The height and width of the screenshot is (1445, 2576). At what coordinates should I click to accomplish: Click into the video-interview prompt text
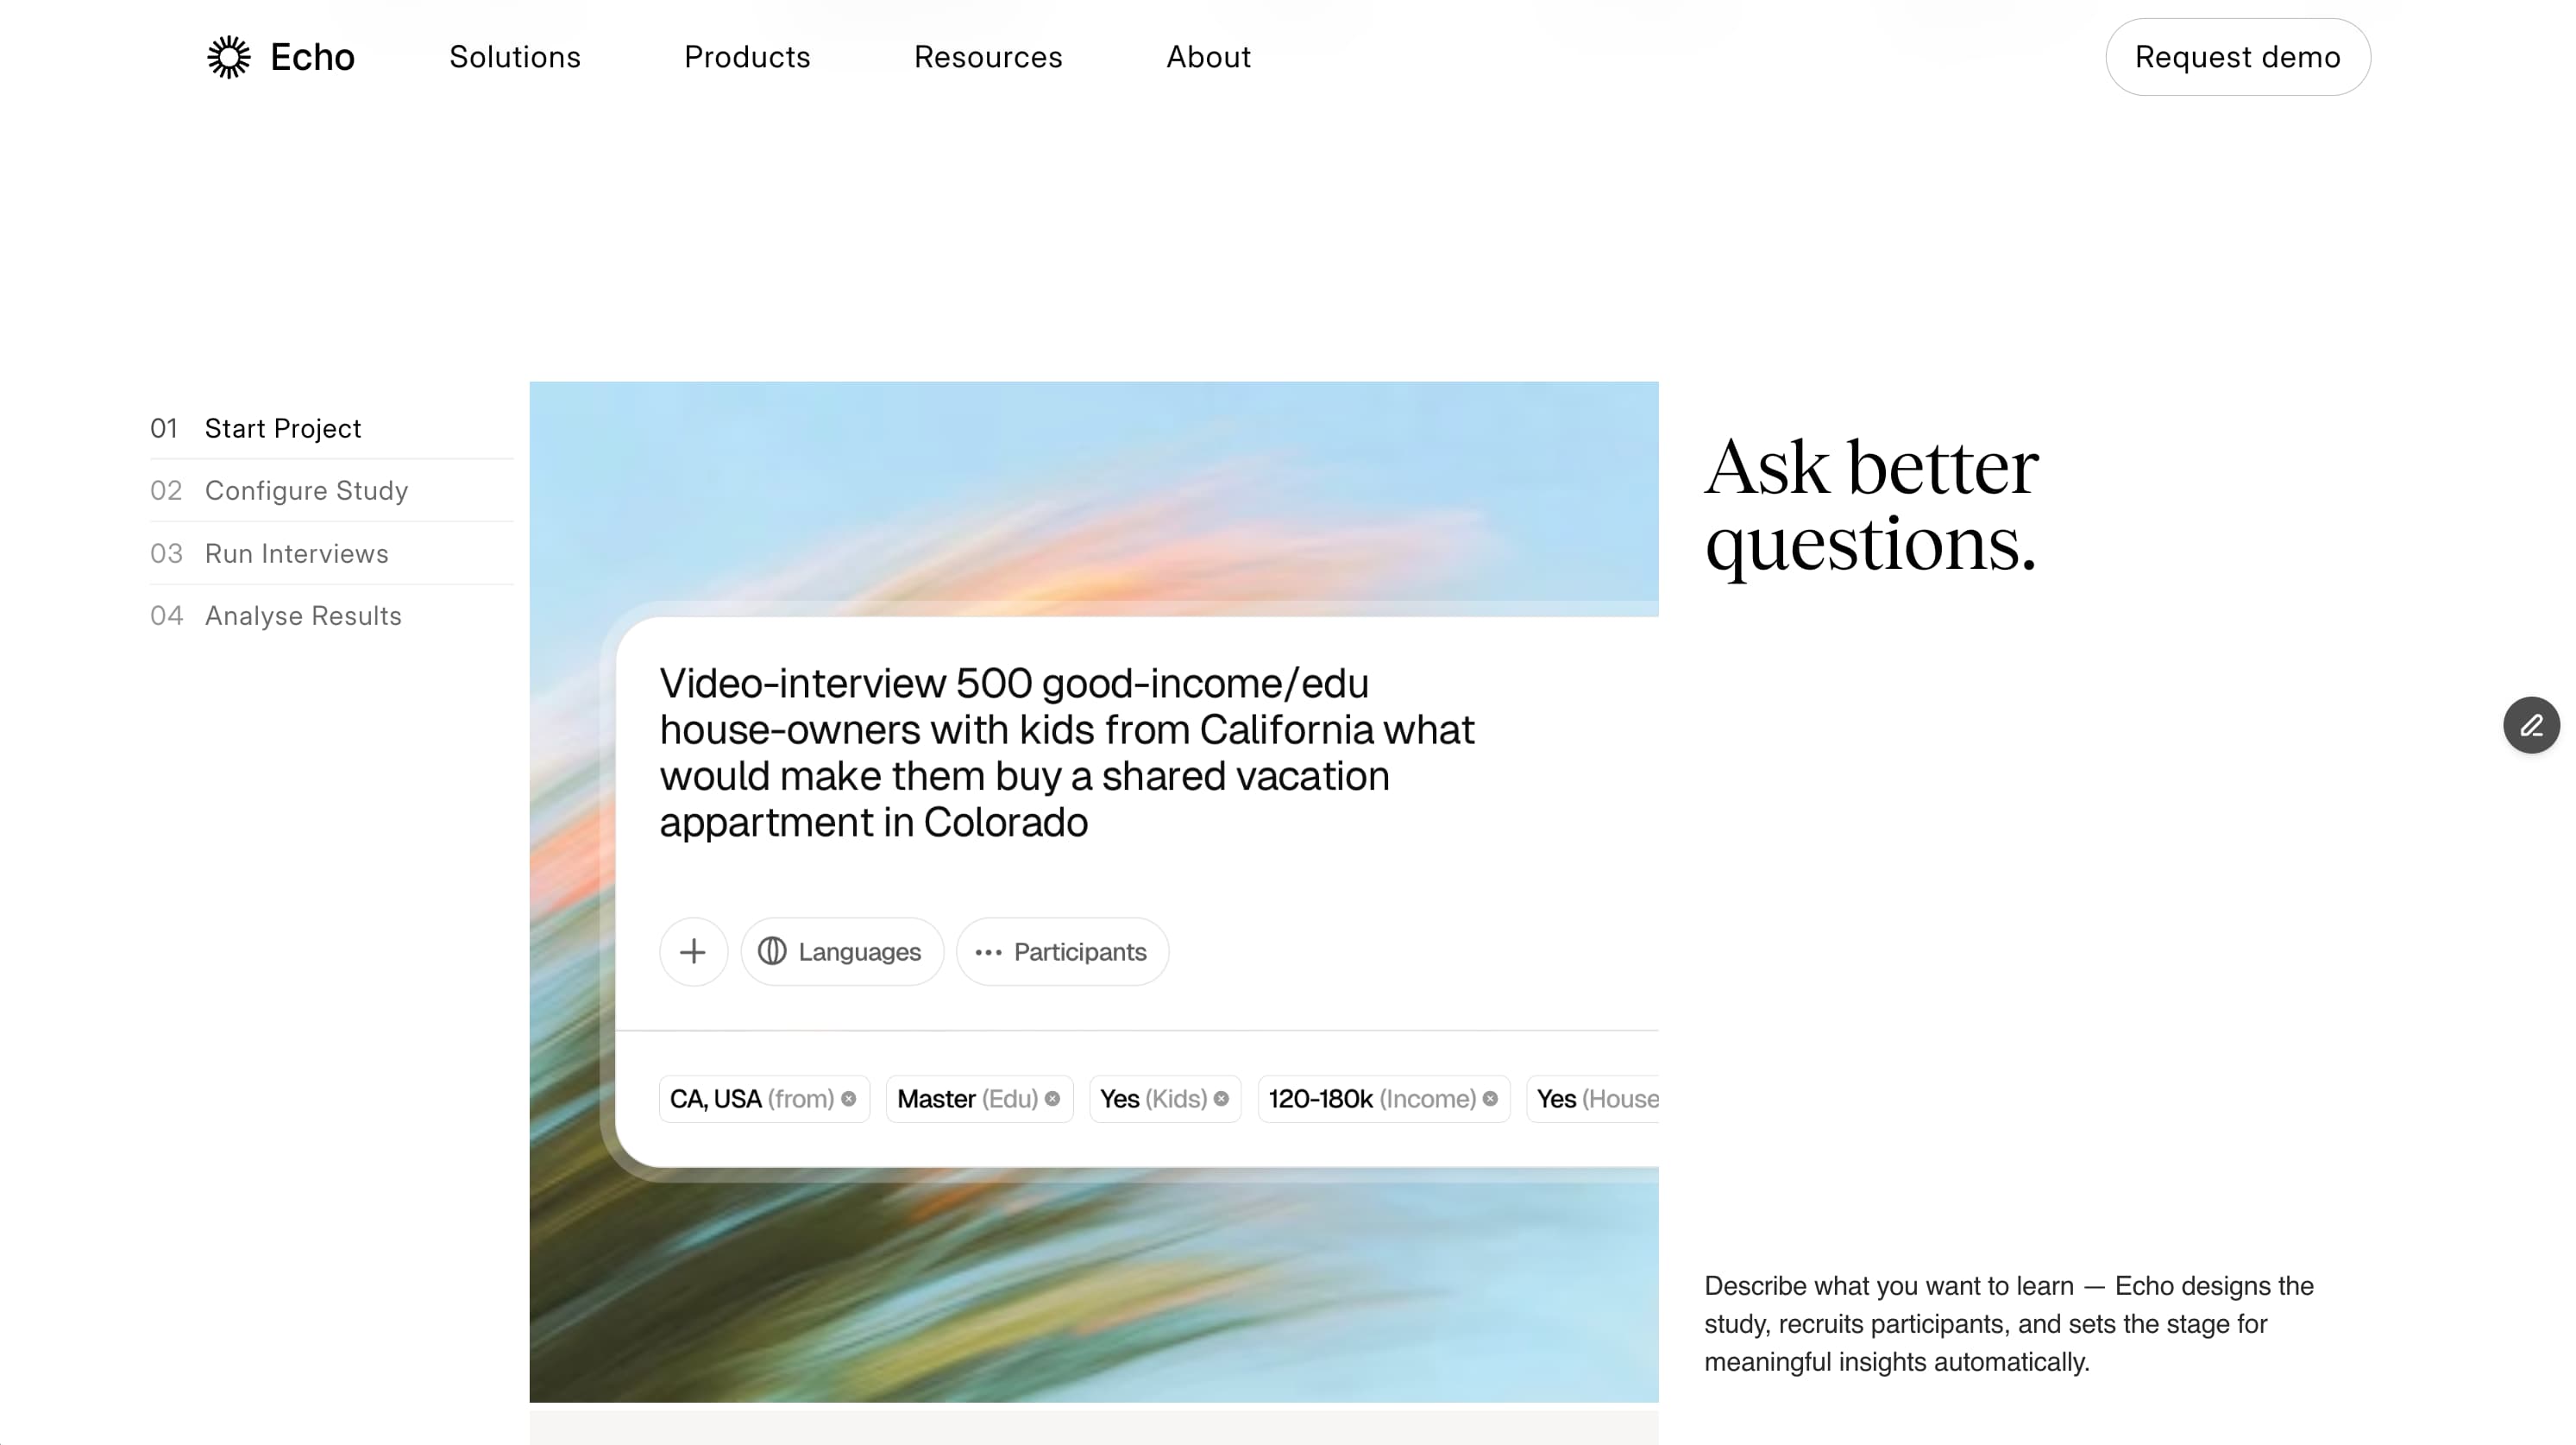pos(1066,753)
